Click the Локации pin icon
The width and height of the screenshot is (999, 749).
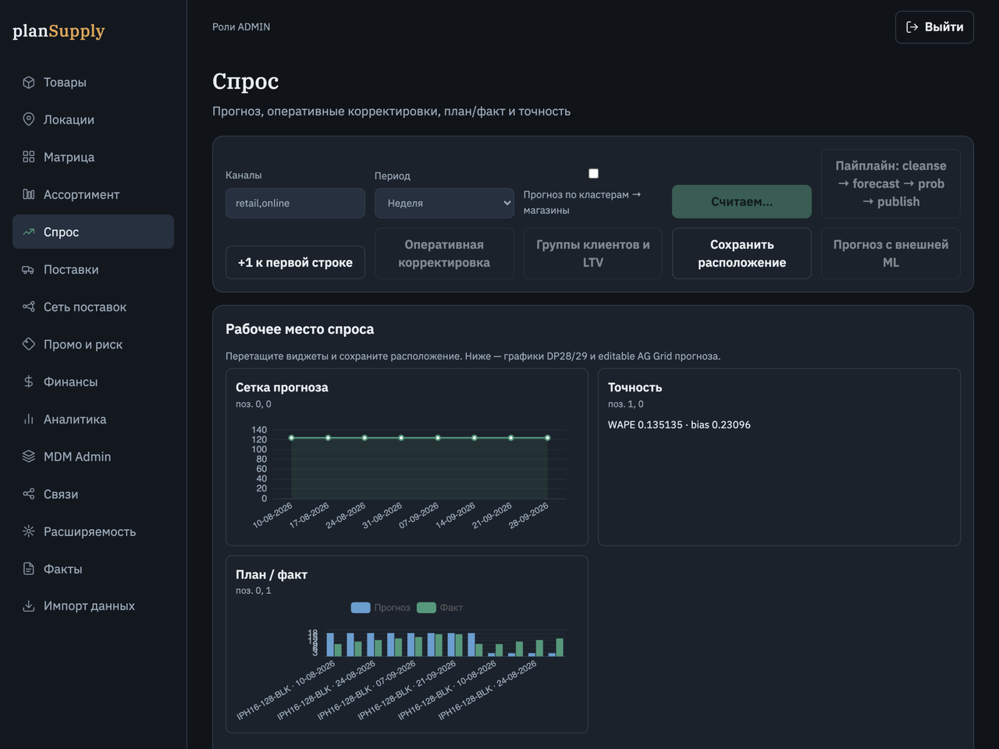29,119
